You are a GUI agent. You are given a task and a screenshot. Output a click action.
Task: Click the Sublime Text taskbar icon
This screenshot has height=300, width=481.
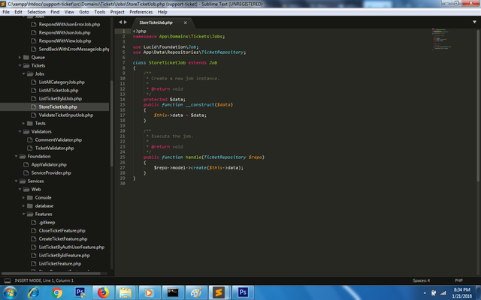click(x=219, y=292)
